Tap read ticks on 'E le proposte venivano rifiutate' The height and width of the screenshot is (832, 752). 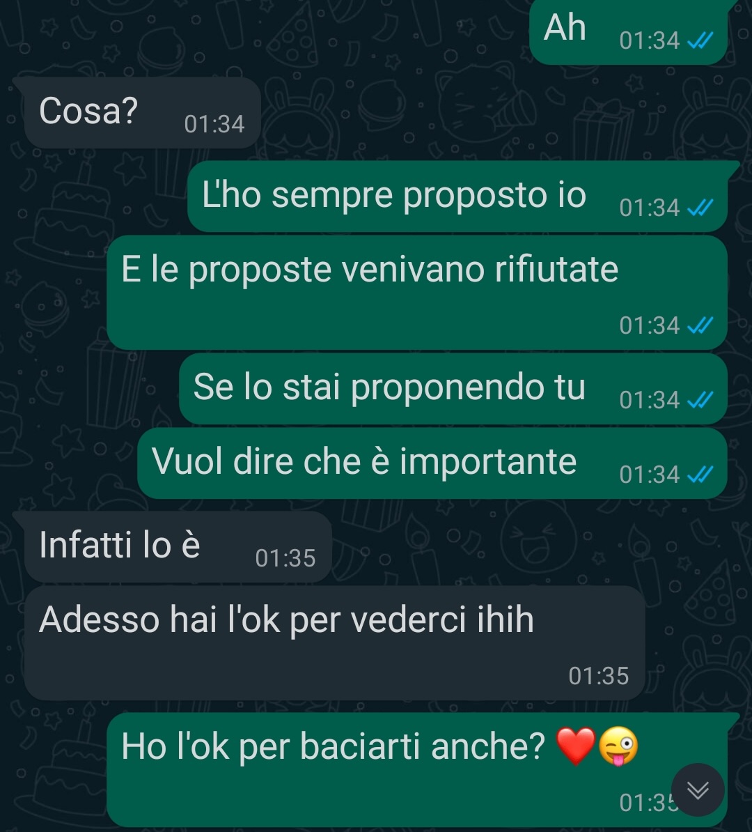(x=700, y=325)
